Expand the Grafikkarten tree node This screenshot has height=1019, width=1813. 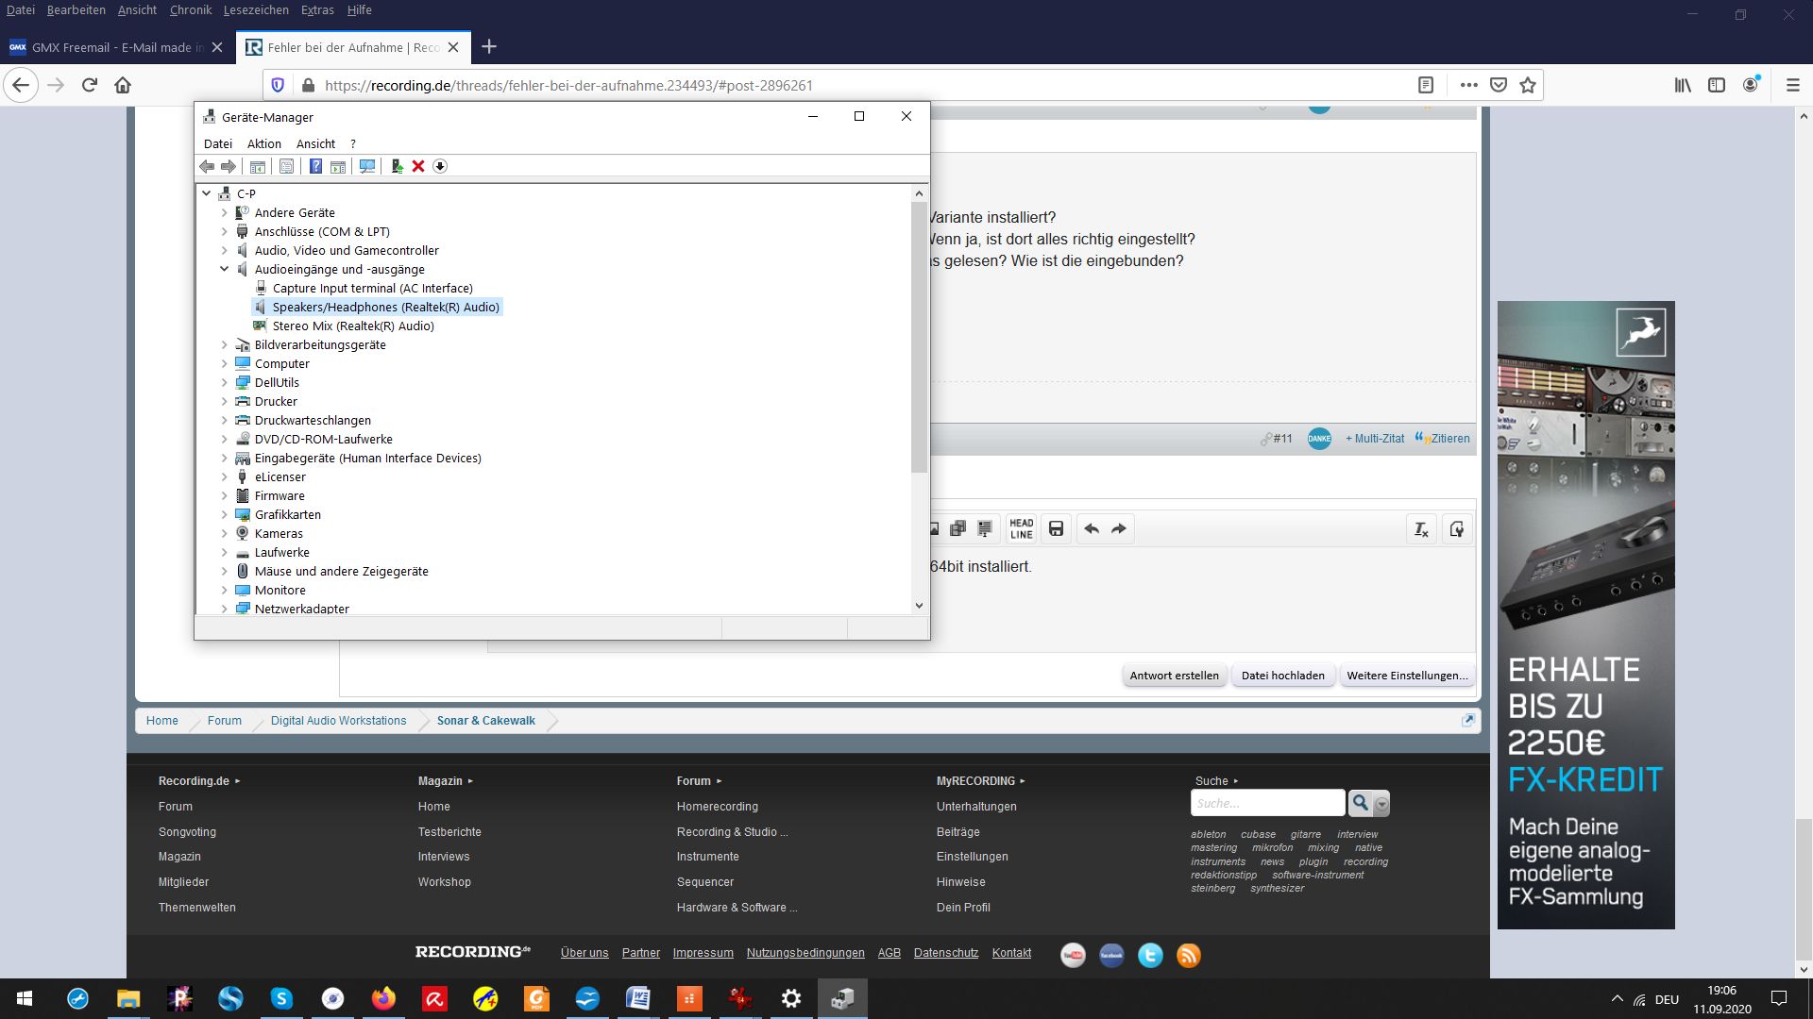pos(225,514)
